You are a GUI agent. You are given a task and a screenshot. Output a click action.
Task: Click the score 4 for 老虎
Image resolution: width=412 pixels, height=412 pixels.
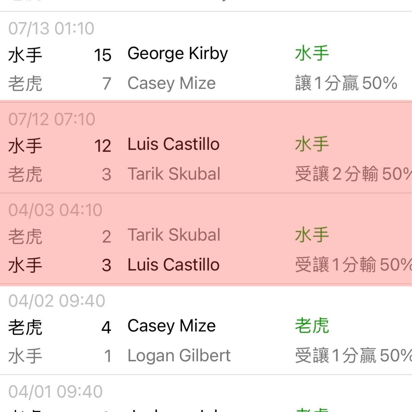click(106, 328)
